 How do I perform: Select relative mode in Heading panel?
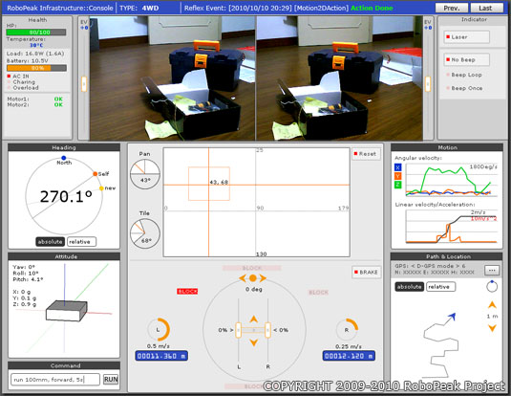pyautogui.click(x=81, y=242)
